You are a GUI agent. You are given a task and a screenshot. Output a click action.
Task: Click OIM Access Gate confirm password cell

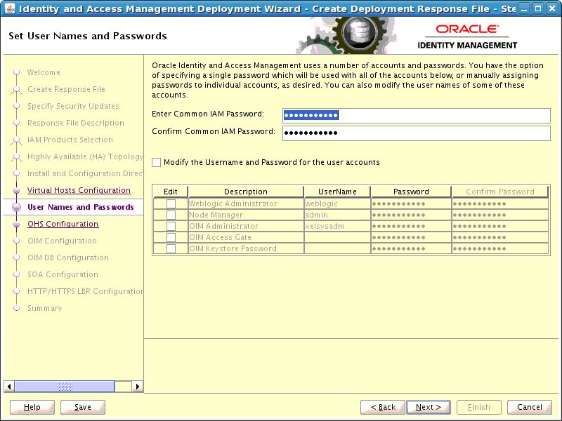tap(500, 237)
